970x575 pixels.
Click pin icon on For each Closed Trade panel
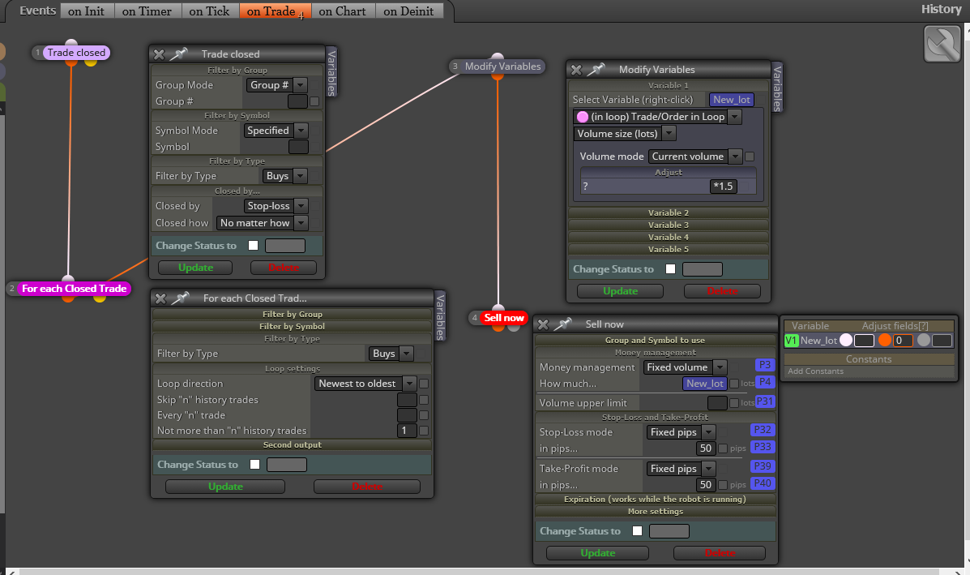click(180, 298)
